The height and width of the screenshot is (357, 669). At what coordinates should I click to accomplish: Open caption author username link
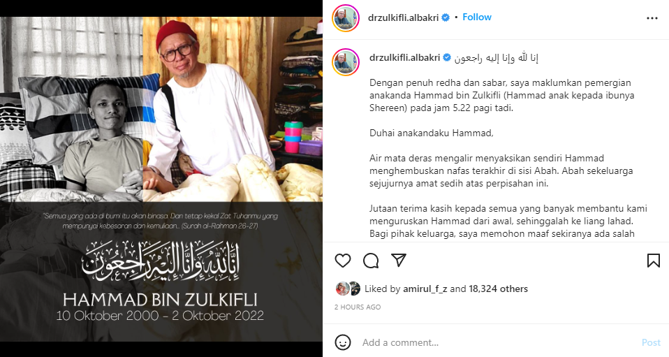[x=405, y=58]
